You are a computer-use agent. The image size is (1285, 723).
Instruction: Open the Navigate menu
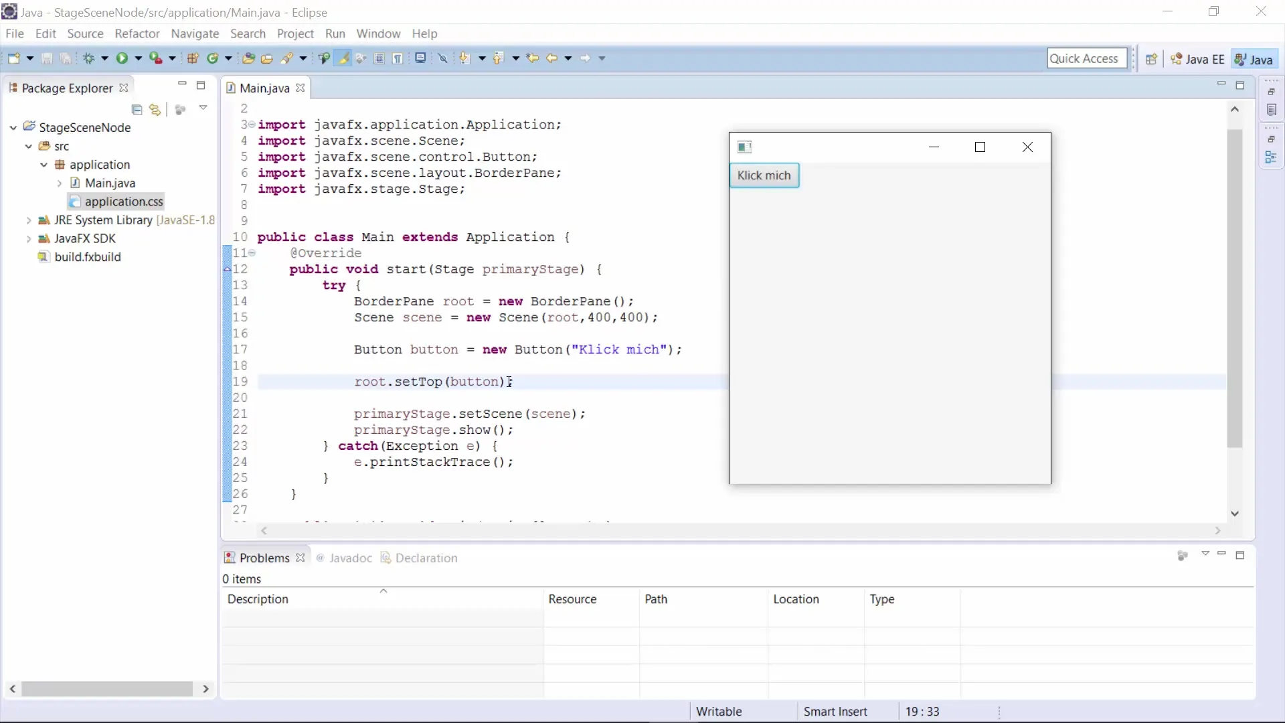195,33
